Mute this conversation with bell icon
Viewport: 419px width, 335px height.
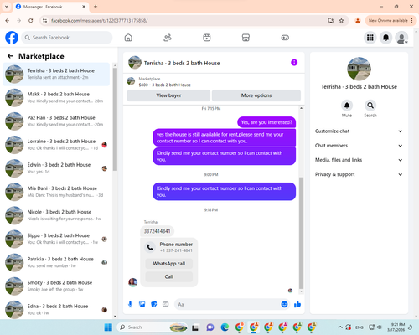click(x=347, y=106)
